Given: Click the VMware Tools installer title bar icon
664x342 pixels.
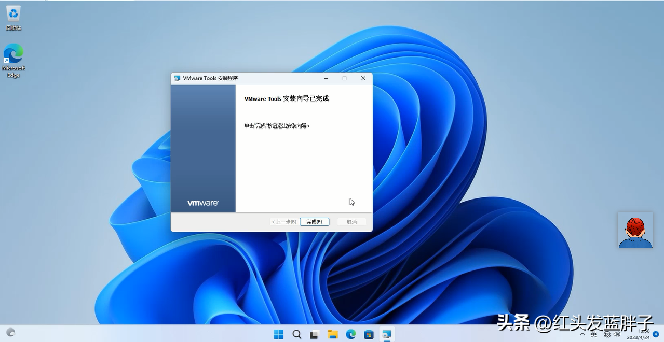Looking at the screenshot, I should (x=177, y=78).
